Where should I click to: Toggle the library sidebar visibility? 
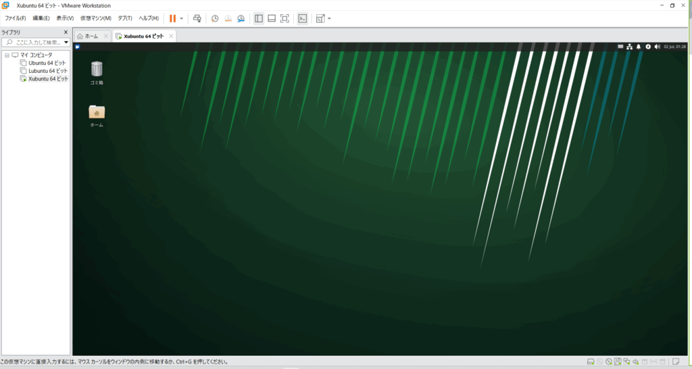pos(258,18)
